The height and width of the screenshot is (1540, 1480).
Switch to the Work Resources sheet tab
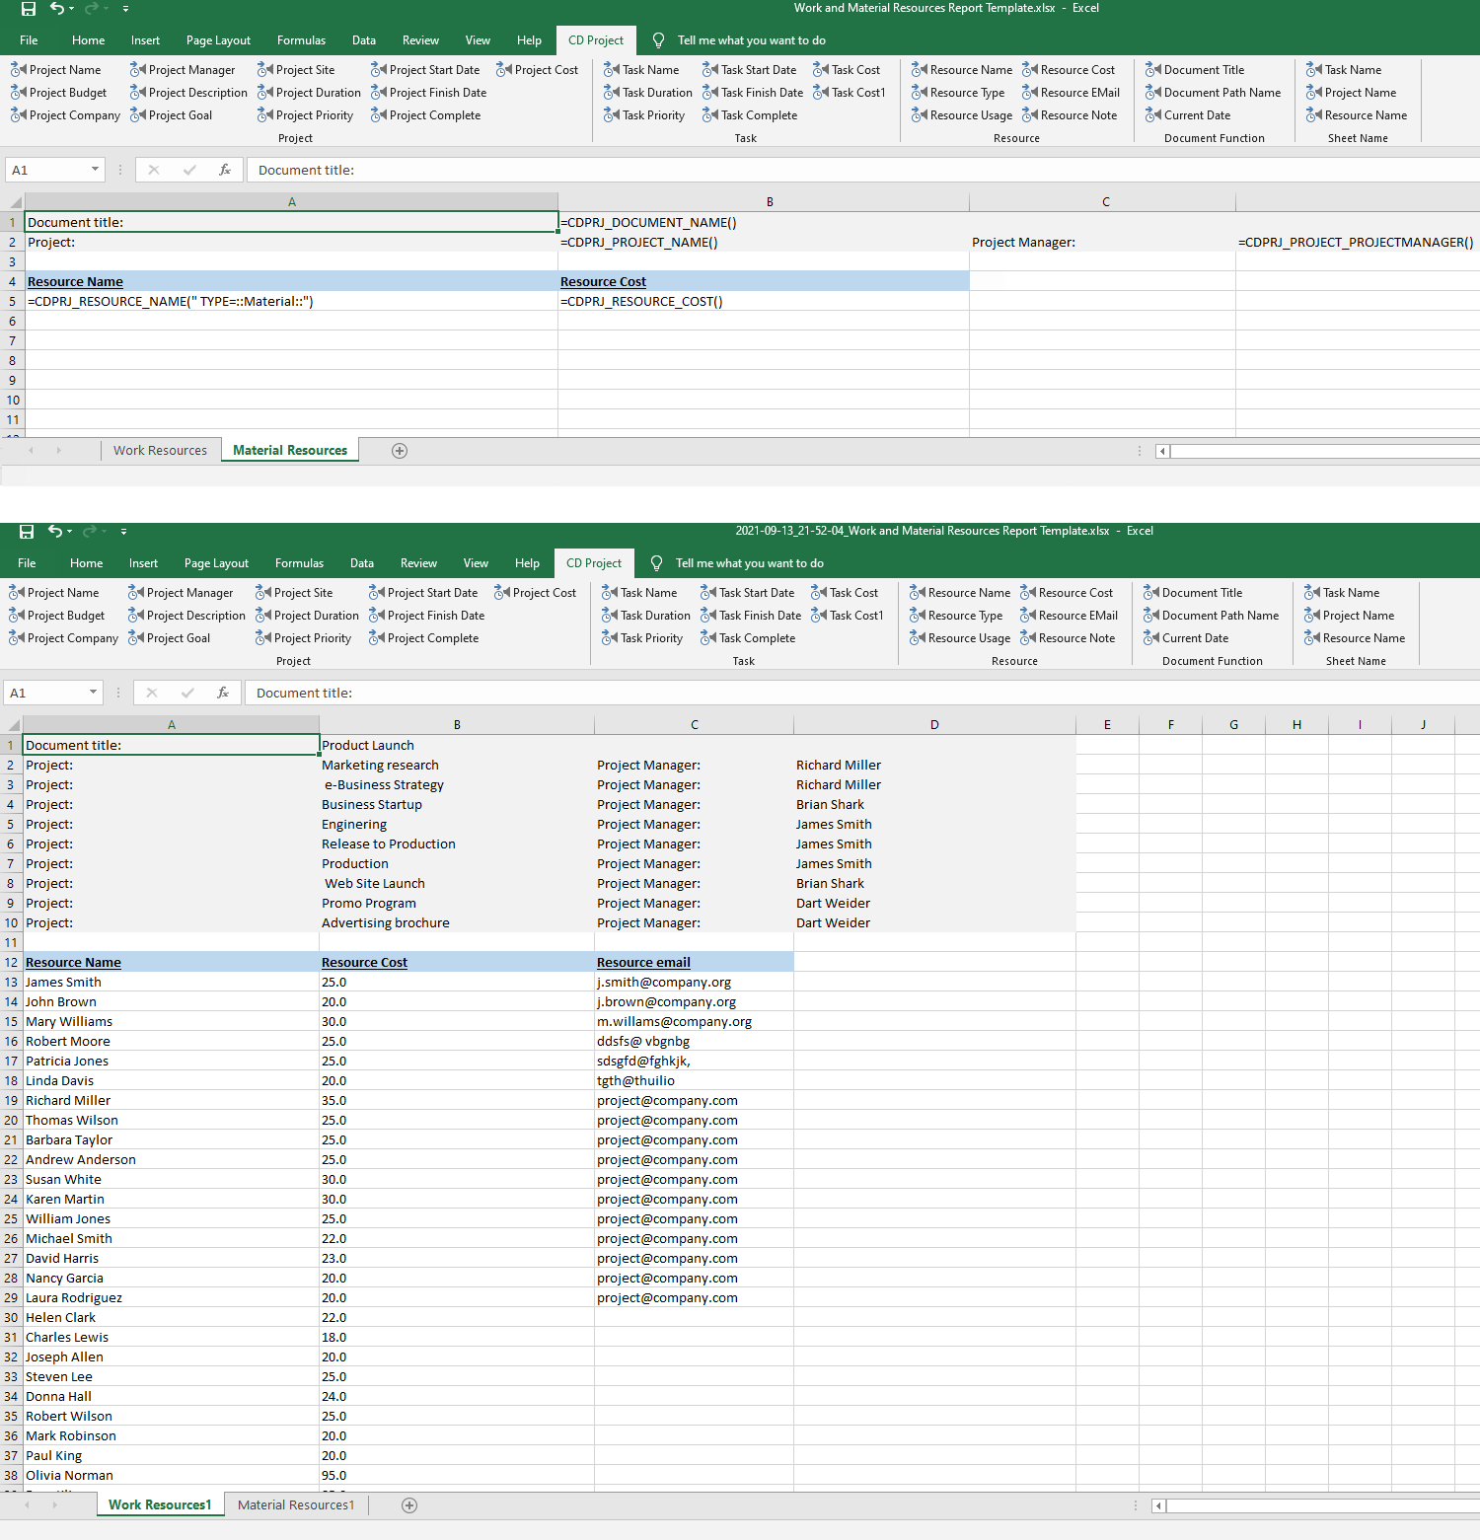(160, 451)
